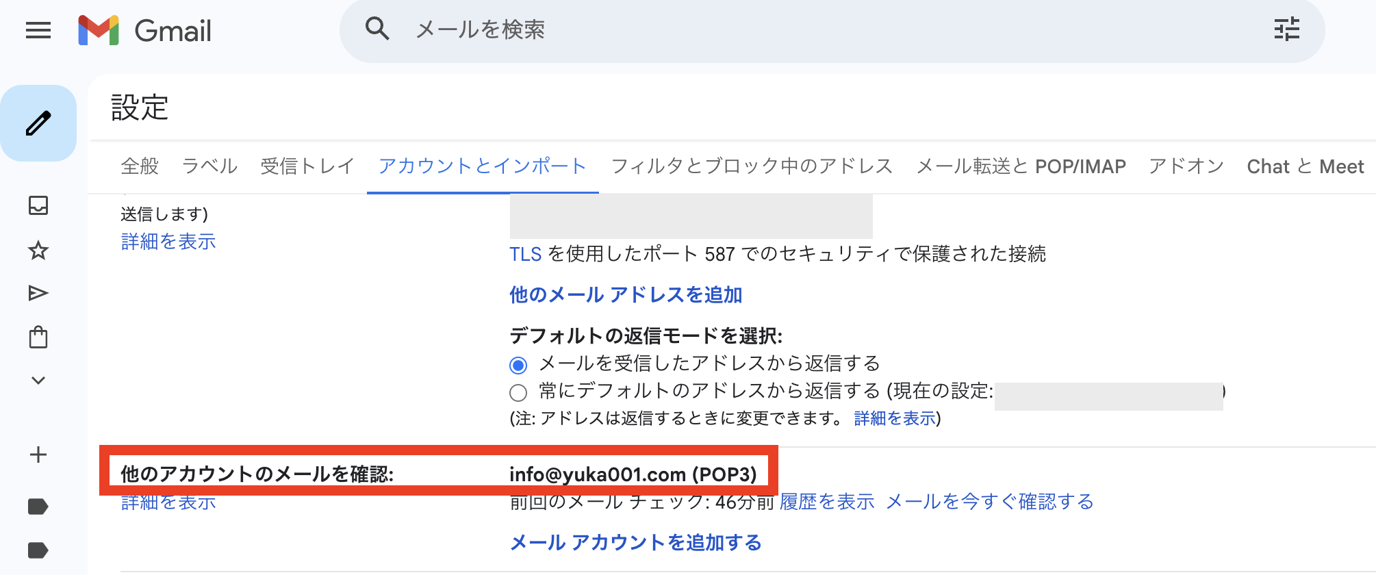The height and width of the screenshot is (575, 1376).
Task: Select reply from received address option
Action: (518, 366)
